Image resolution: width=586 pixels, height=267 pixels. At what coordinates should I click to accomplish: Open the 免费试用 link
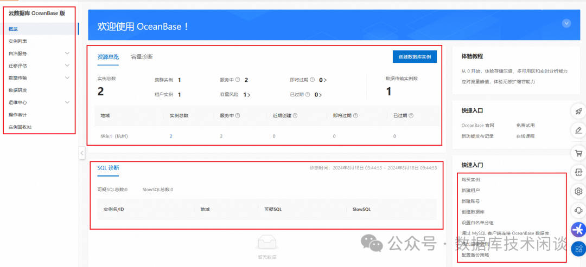click(525, 125)
